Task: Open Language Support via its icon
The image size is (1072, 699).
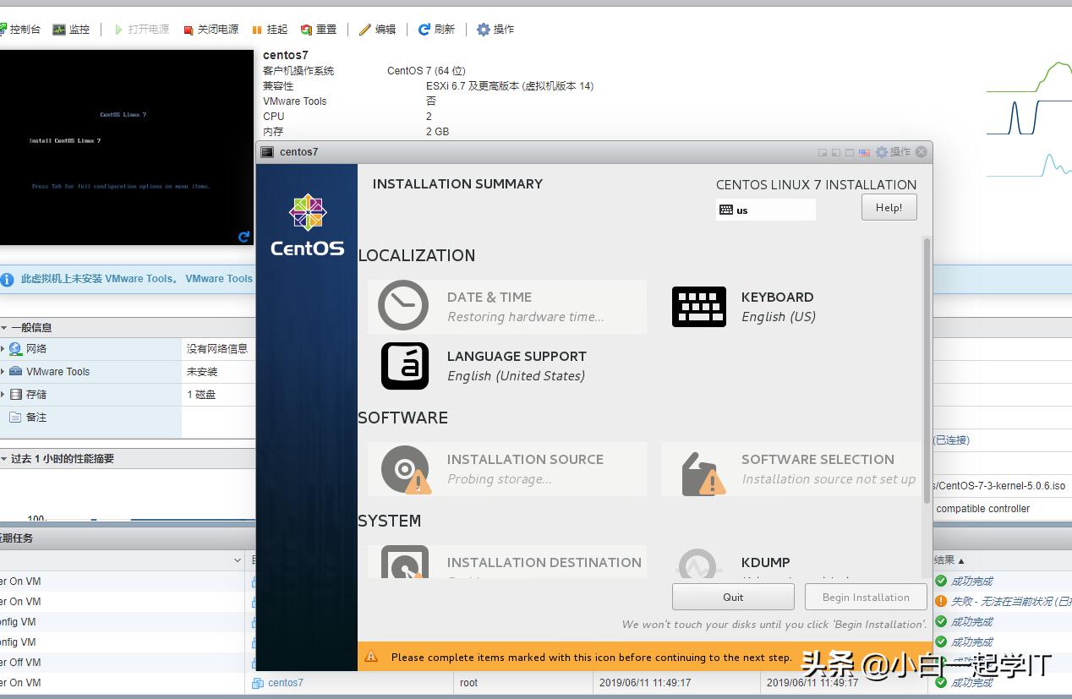Action: pyautogui.click(x=405, y=366)
